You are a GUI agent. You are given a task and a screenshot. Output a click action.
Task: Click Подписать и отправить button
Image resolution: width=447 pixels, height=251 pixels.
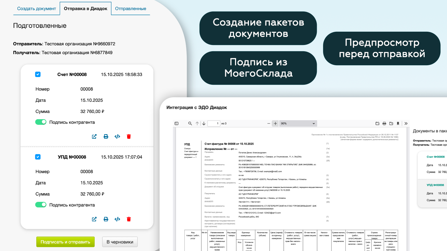tap(65, 242)
